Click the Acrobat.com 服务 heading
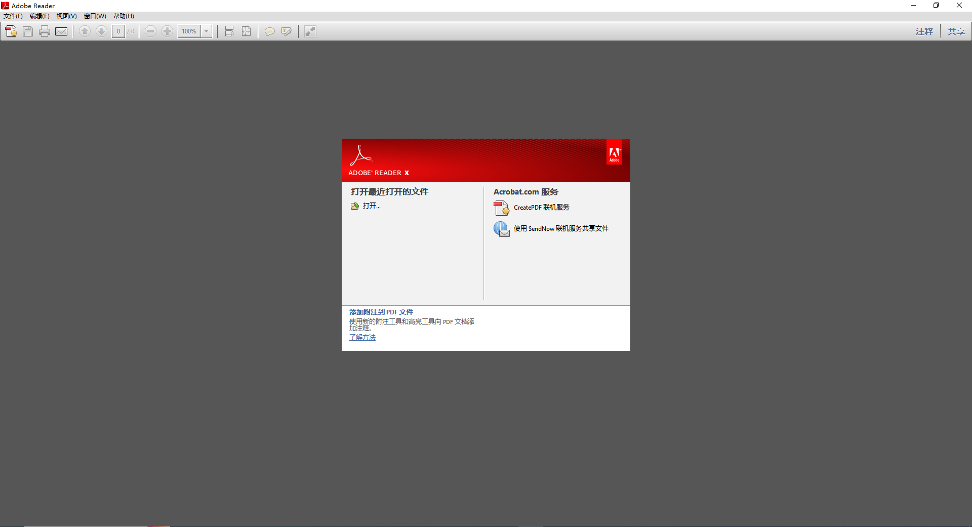Screen dimensions: 972x527 tap(525, 192)
